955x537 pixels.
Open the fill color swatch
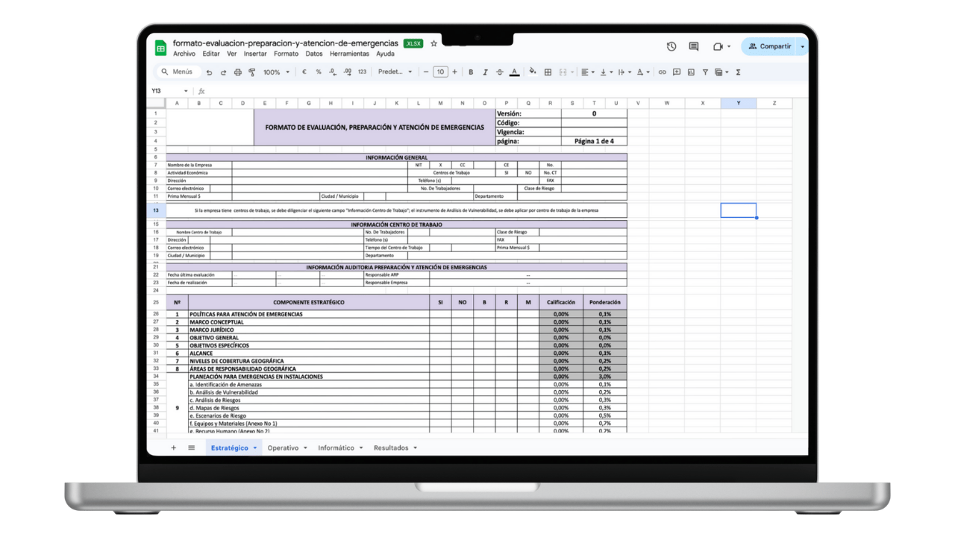pos(532,72)
